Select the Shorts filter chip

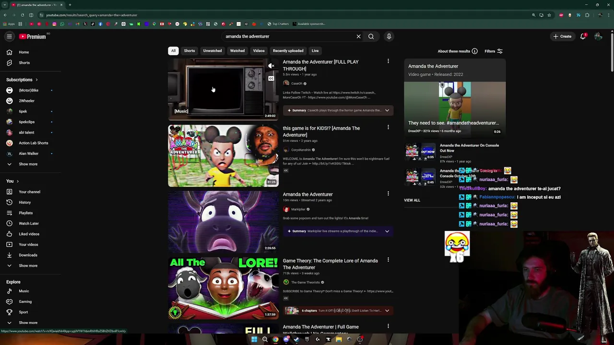point(189,51)
